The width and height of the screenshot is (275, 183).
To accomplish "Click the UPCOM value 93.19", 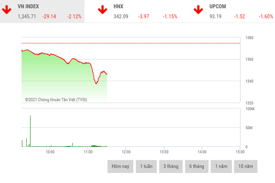I will [x=216, y=17].
